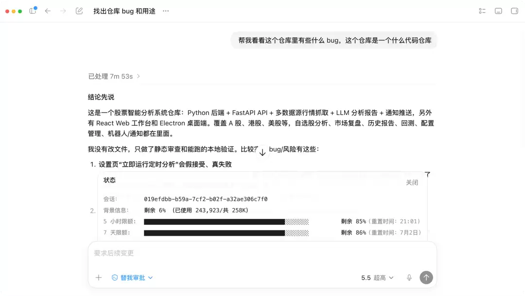Click the 结论先说 heading
This screenshot has height=296, width=525.
pyautogui.click(x=101, y=97)
